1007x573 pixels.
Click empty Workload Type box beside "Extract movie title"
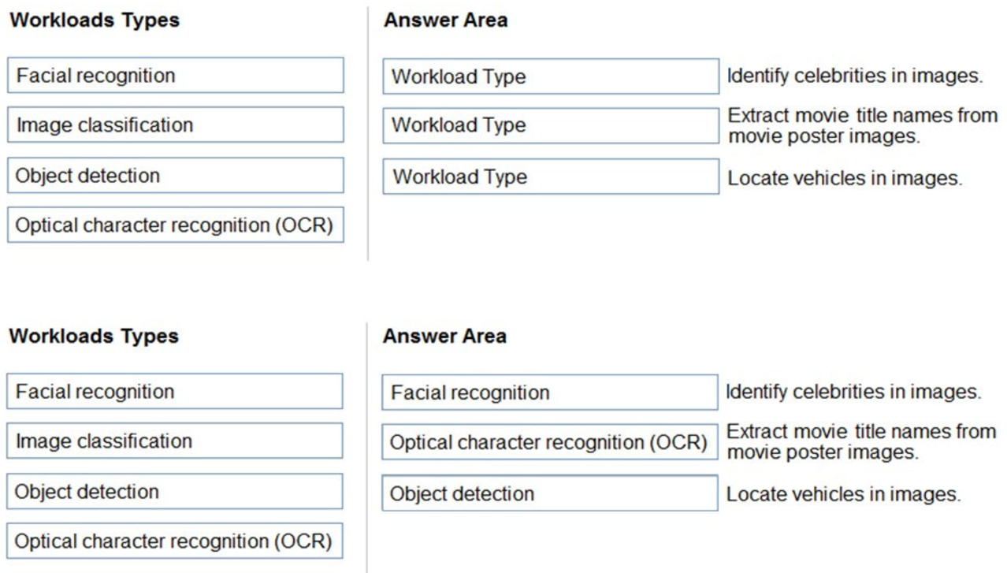pos(551,126)
